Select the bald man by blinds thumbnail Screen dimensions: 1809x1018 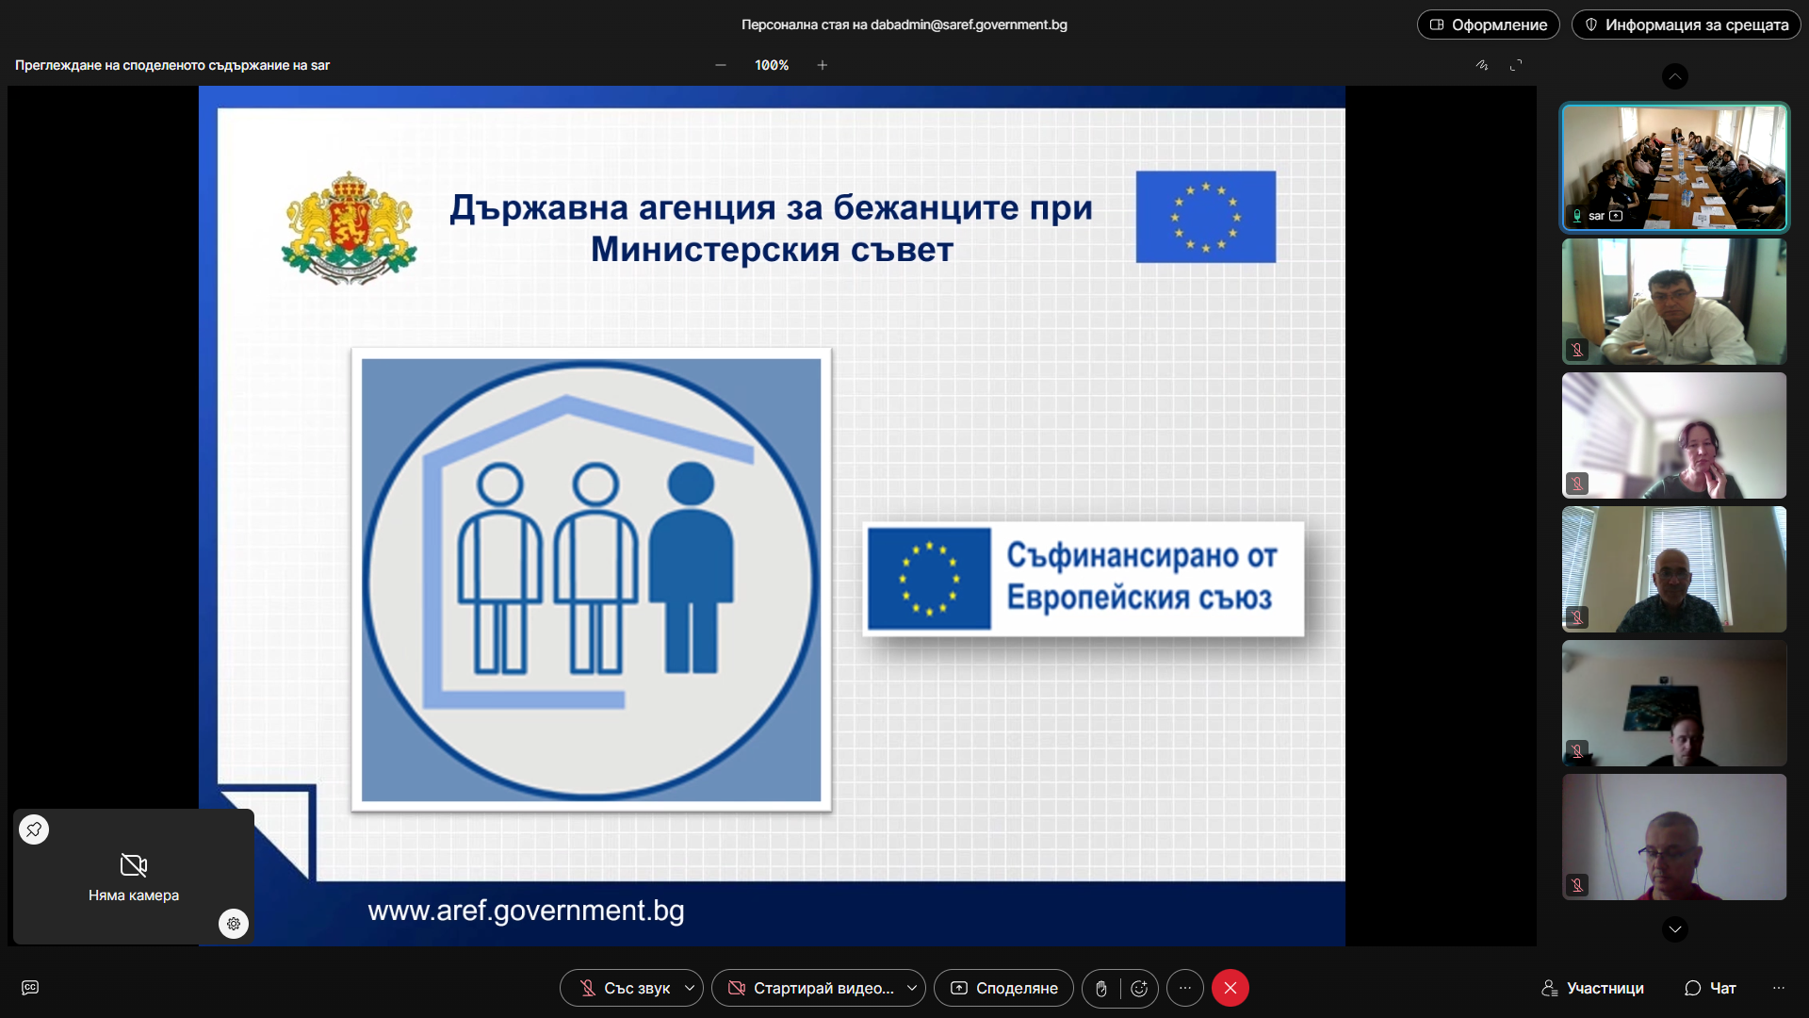1674,569
